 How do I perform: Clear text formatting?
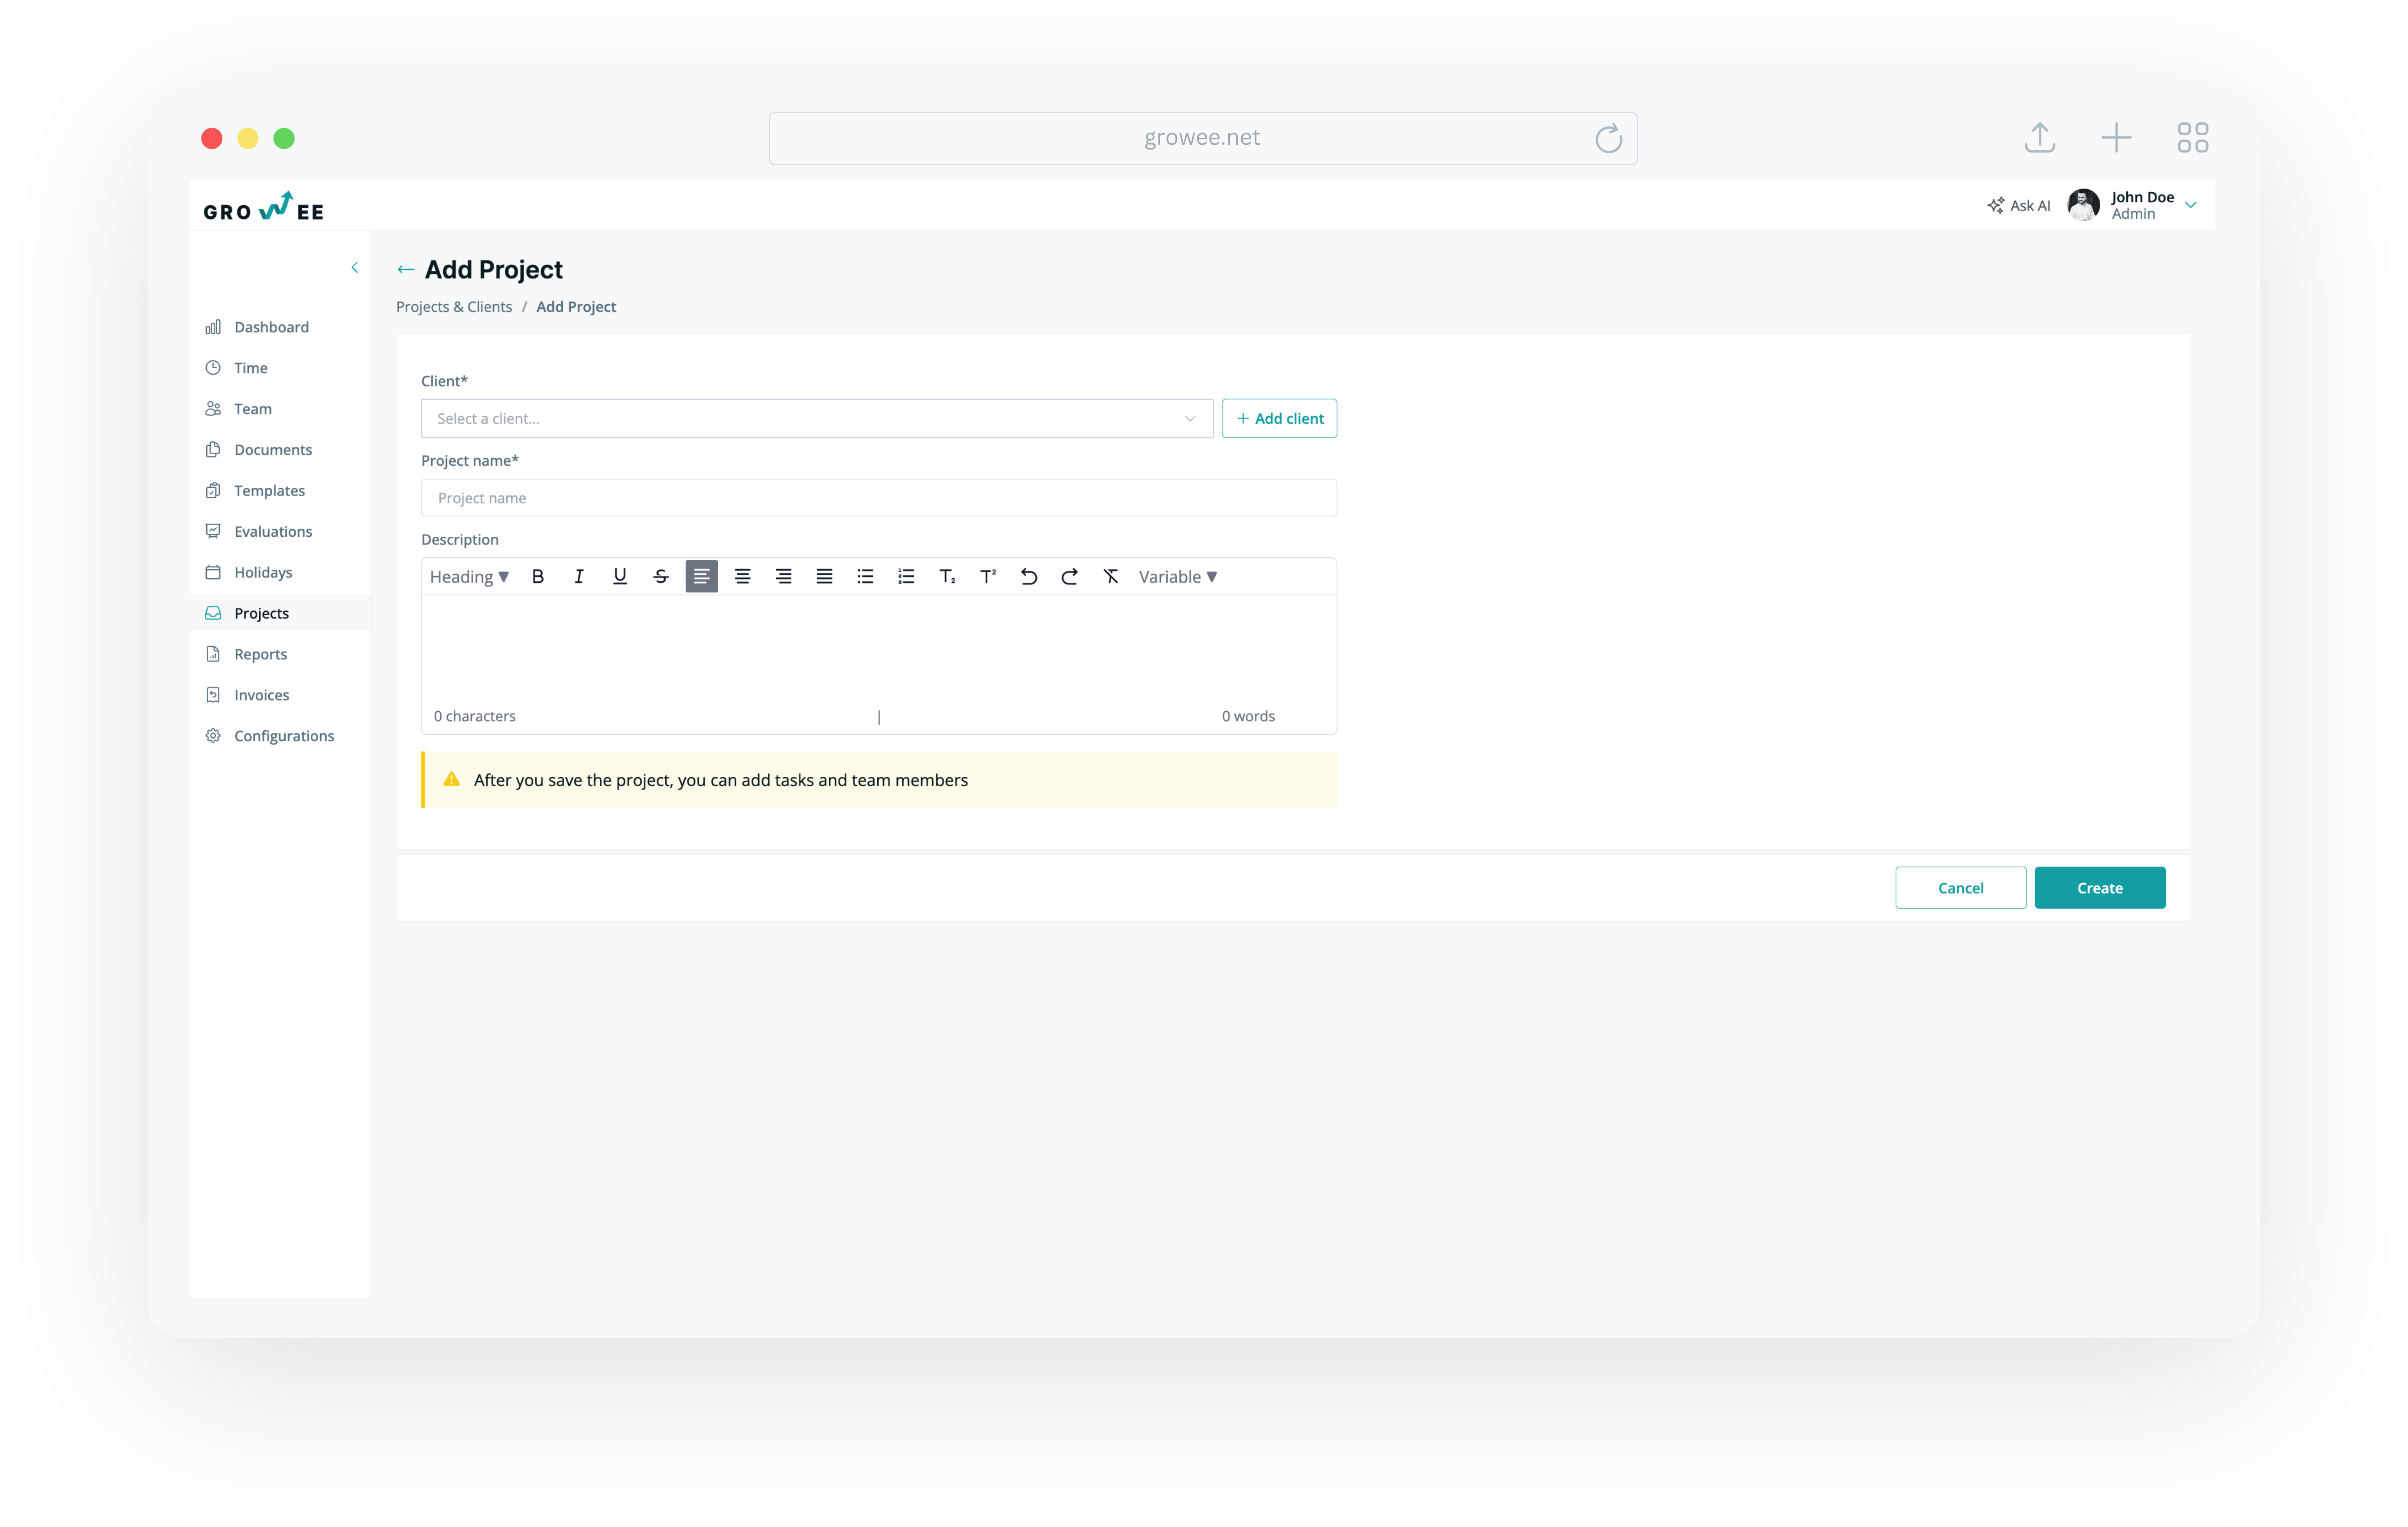pyautogui.click(x=1111, y=577)
